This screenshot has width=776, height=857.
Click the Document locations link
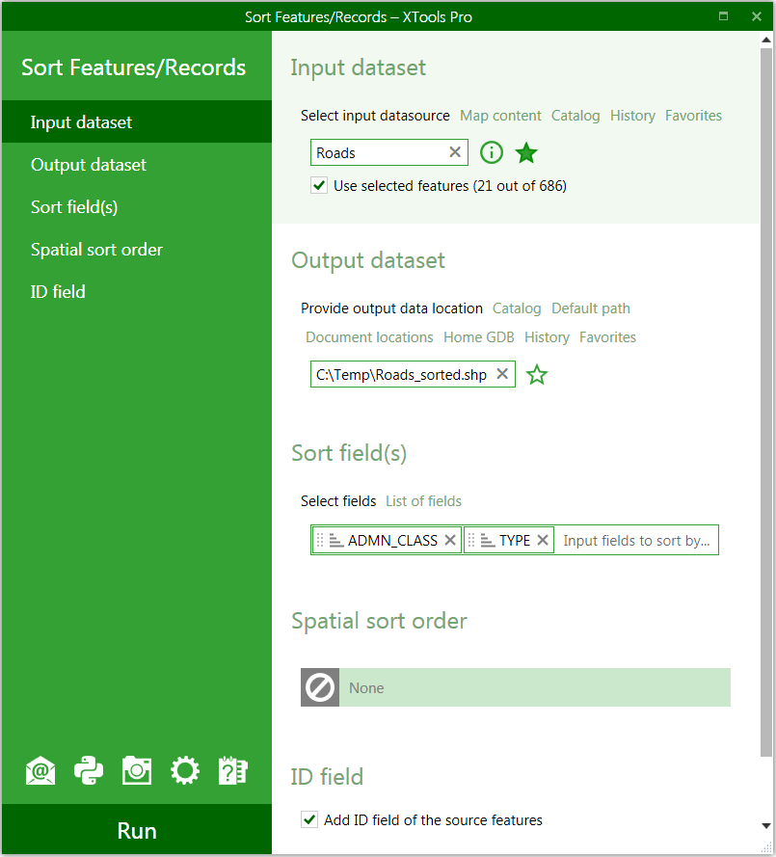coord(369,337)
